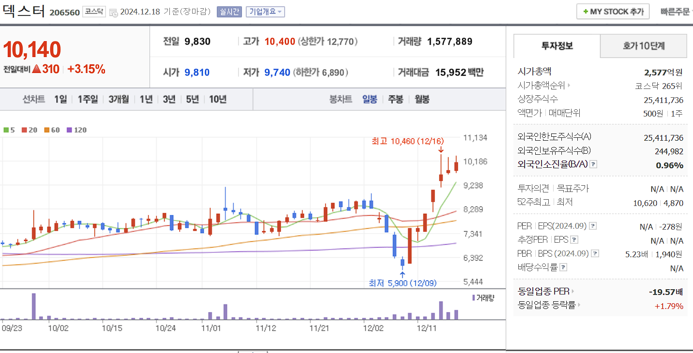The width and height of the screenshot is (693, 353).
Task: Click the clock icon beside the 2024.12.18 date
Action: click(x=114, y=13)
